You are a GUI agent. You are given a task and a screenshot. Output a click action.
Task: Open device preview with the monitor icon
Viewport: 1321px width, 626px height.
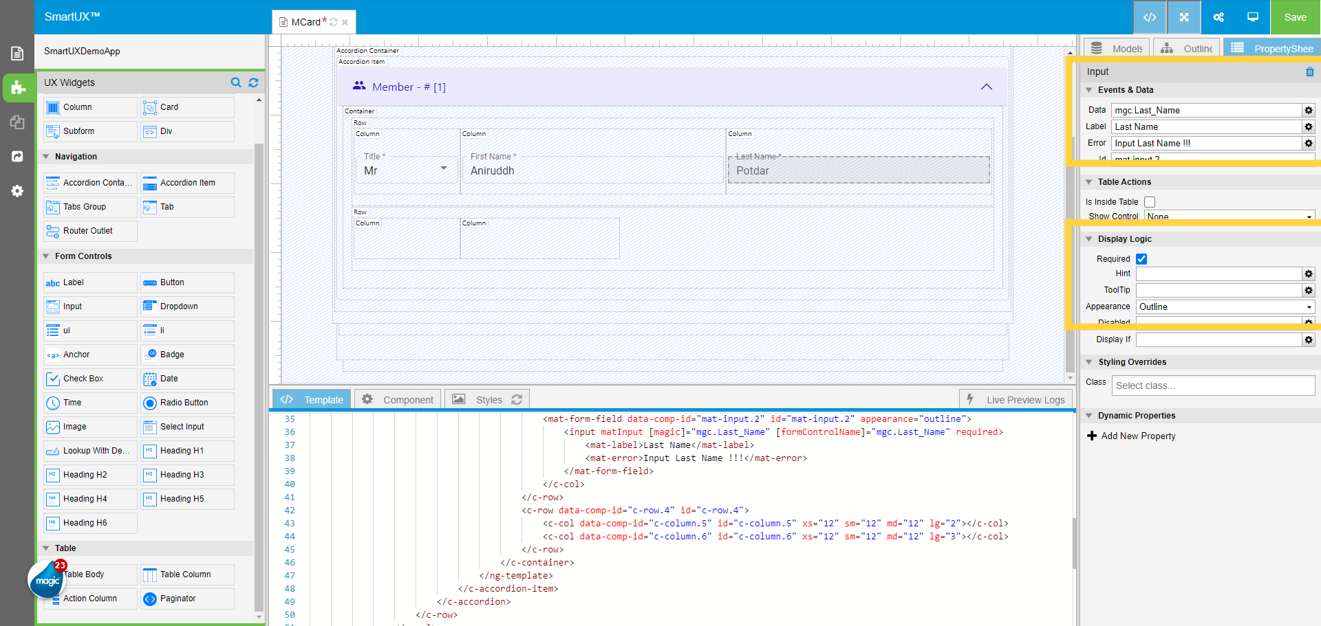[x=1253, y=17]
